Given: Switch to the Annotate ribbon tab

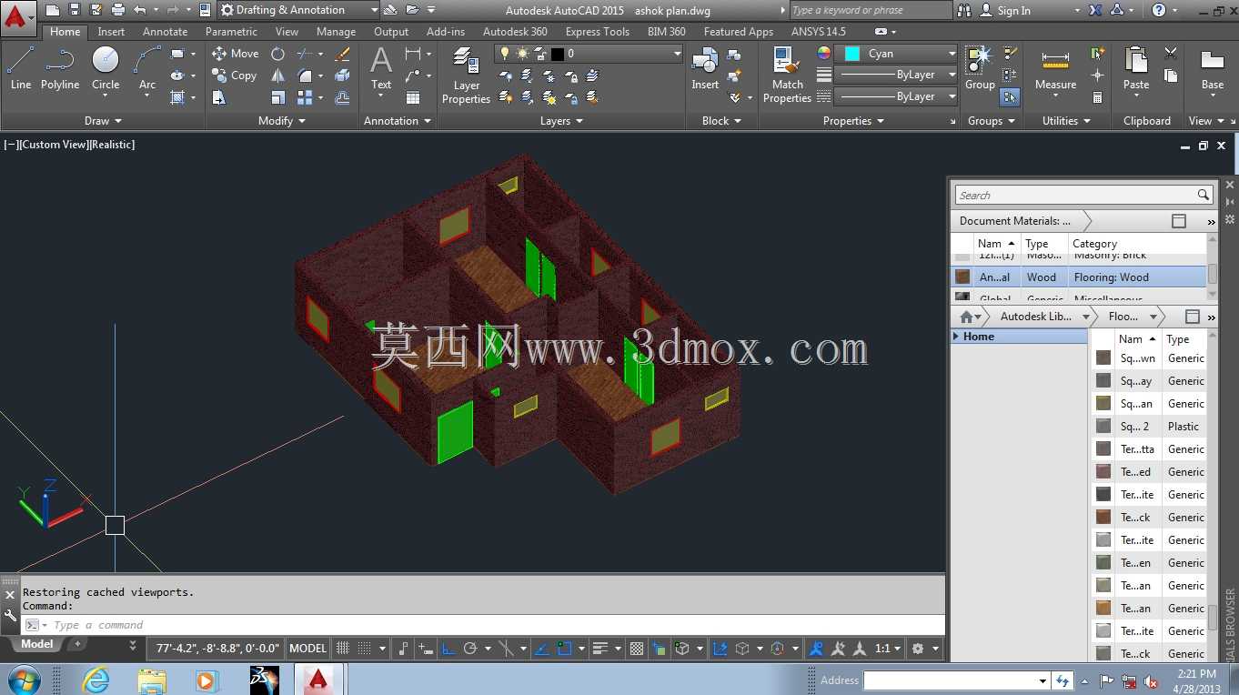Looking at the screenshot, I should [x=165, y=32].
